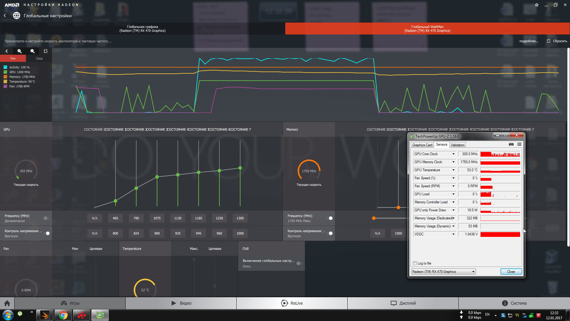Click the fit-graph square icon
The image size is (570, 321).
[x=45, y=51]
